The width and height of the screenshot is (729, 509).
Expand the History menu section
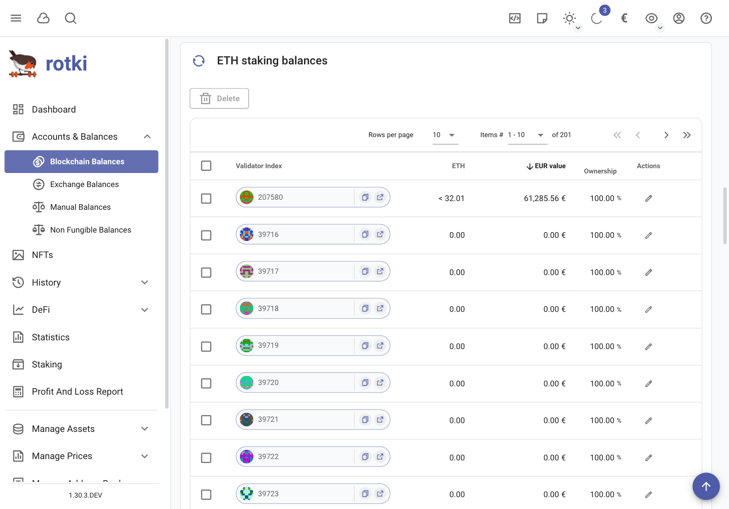pos(145,283)
